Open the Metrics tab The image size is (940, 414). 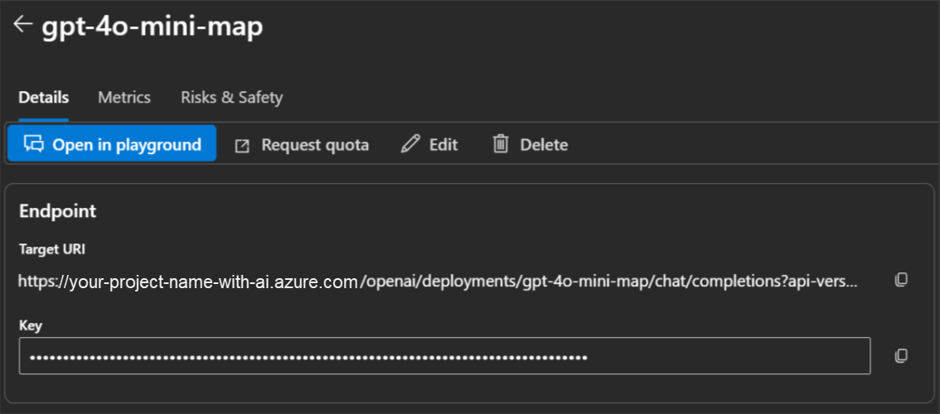(x=124, y=98)
